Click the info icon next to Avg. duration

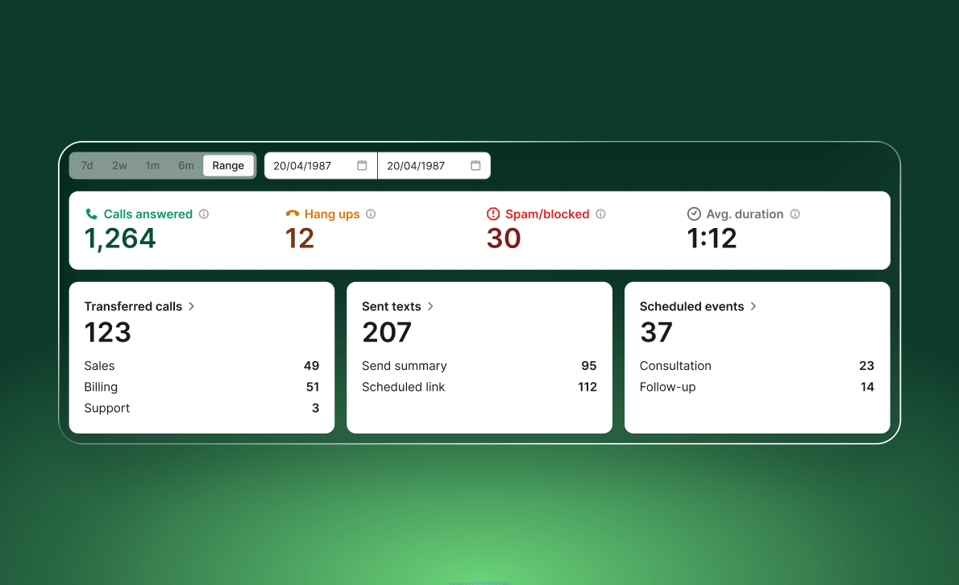[795, 214]
